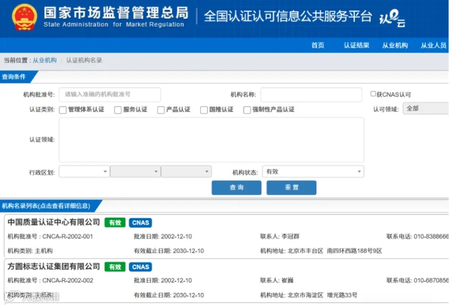Click the address 增光路33号
452x305 pixels.
(x=342, y=295)
